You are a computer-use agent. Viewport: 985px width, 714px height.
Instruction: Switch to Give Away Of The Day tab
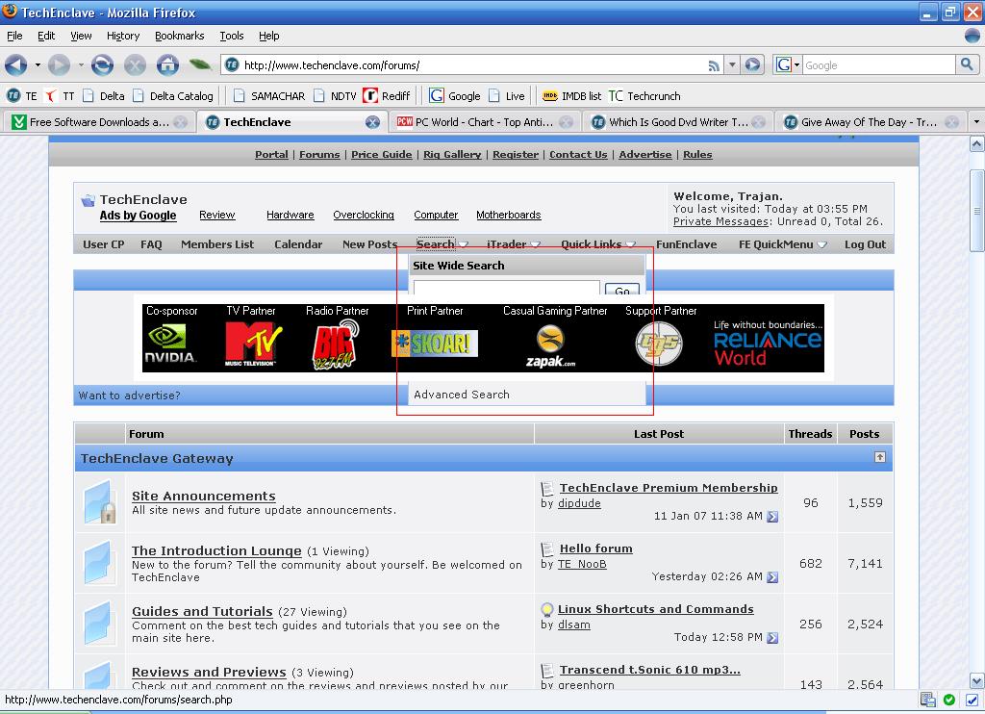tap(870, 122)
